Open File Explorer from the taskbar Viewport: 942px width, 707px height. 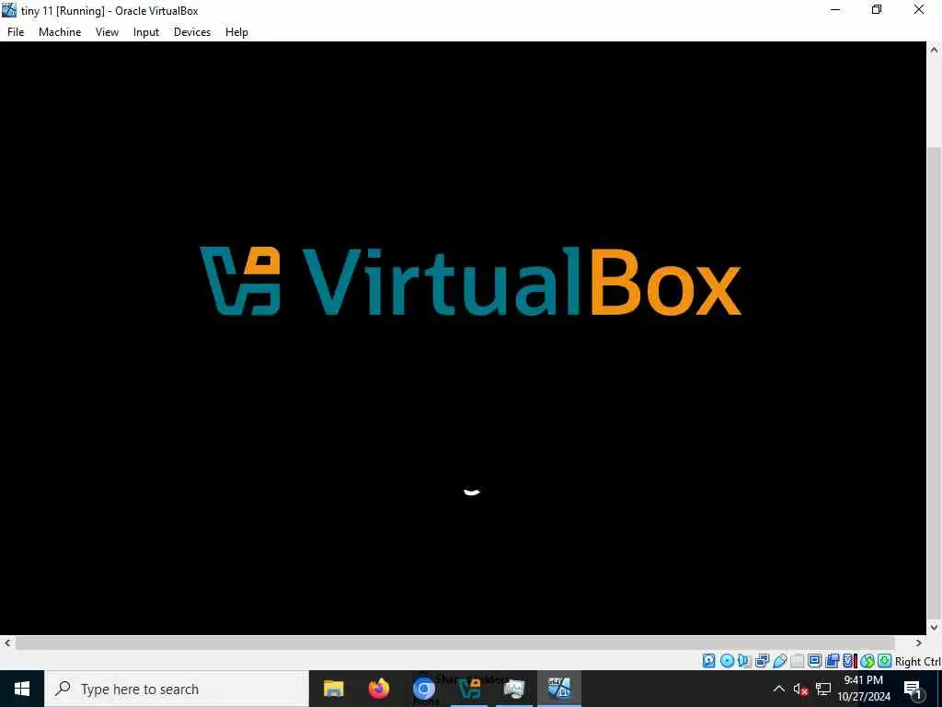click(x=333, y=689)
